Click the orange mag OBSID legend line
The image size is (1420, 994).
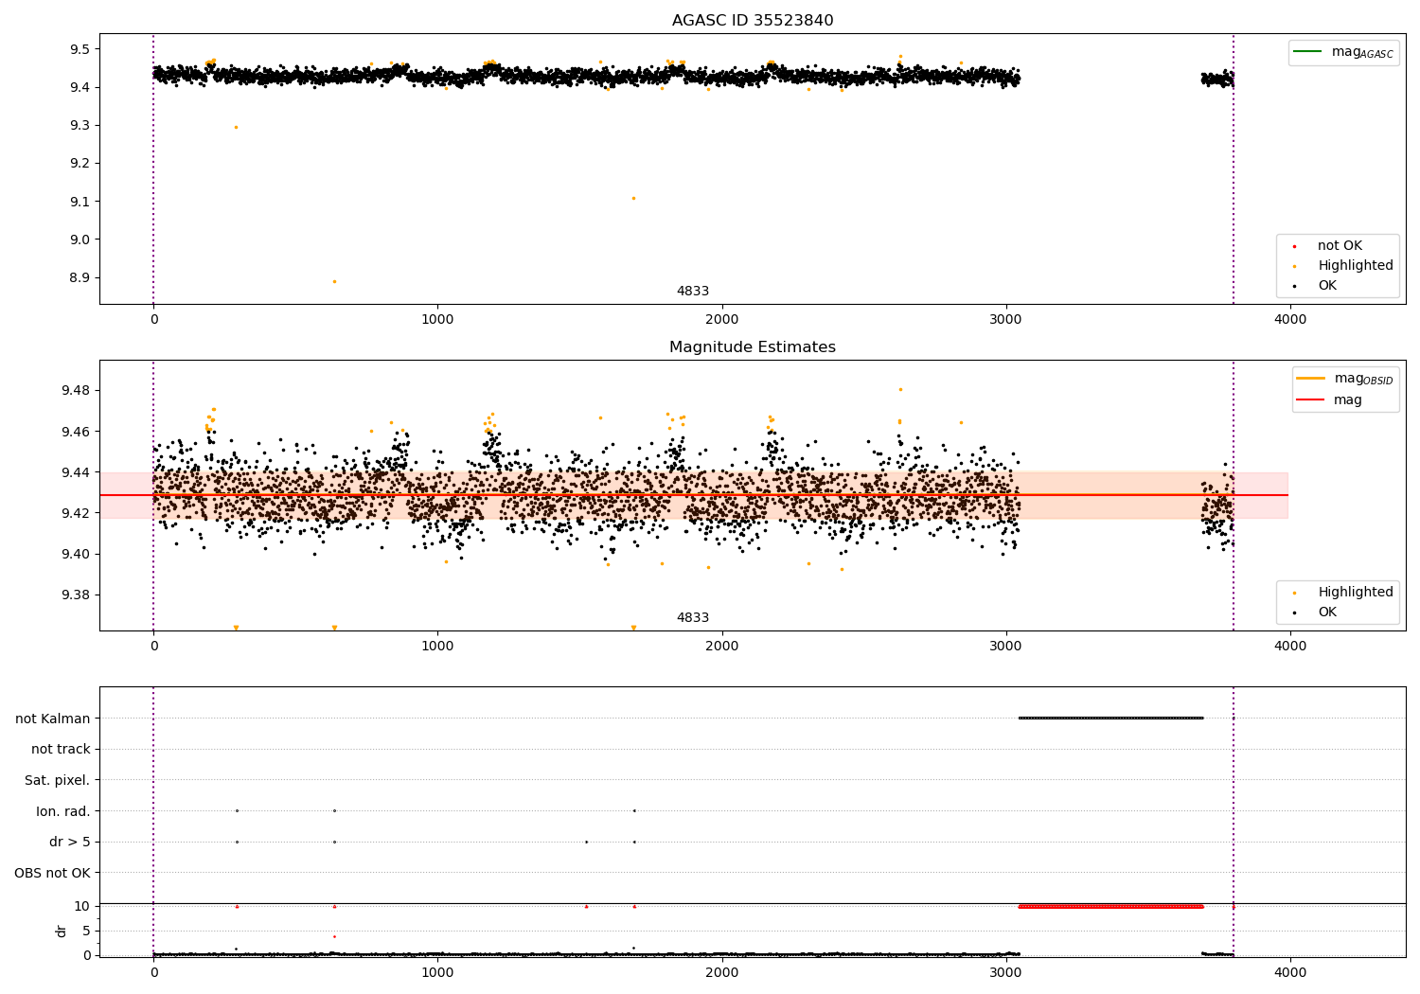click(1311, 379)
